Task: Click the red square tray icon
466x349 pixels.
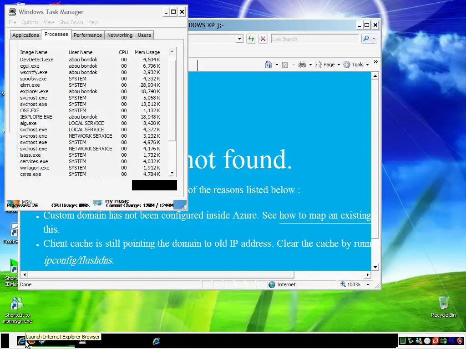Action: [x=436, y=341]
